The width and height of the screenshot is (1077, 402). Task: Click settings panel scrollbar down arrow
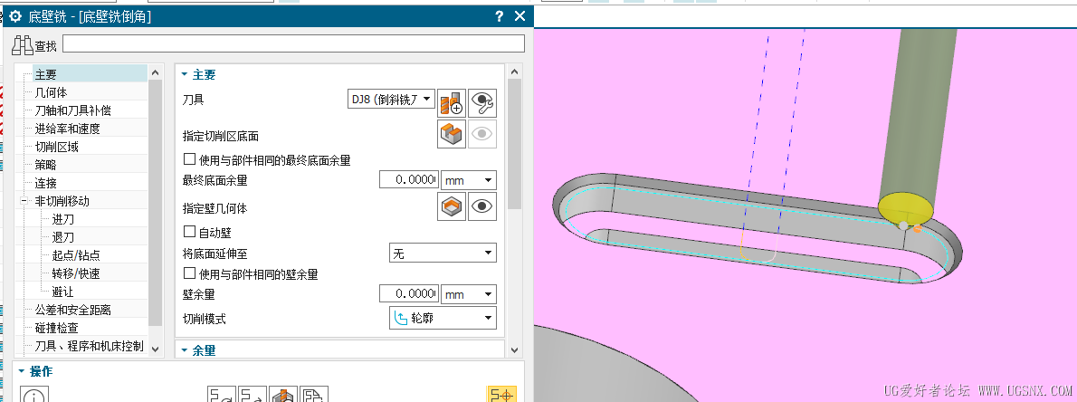pos(514,349)
